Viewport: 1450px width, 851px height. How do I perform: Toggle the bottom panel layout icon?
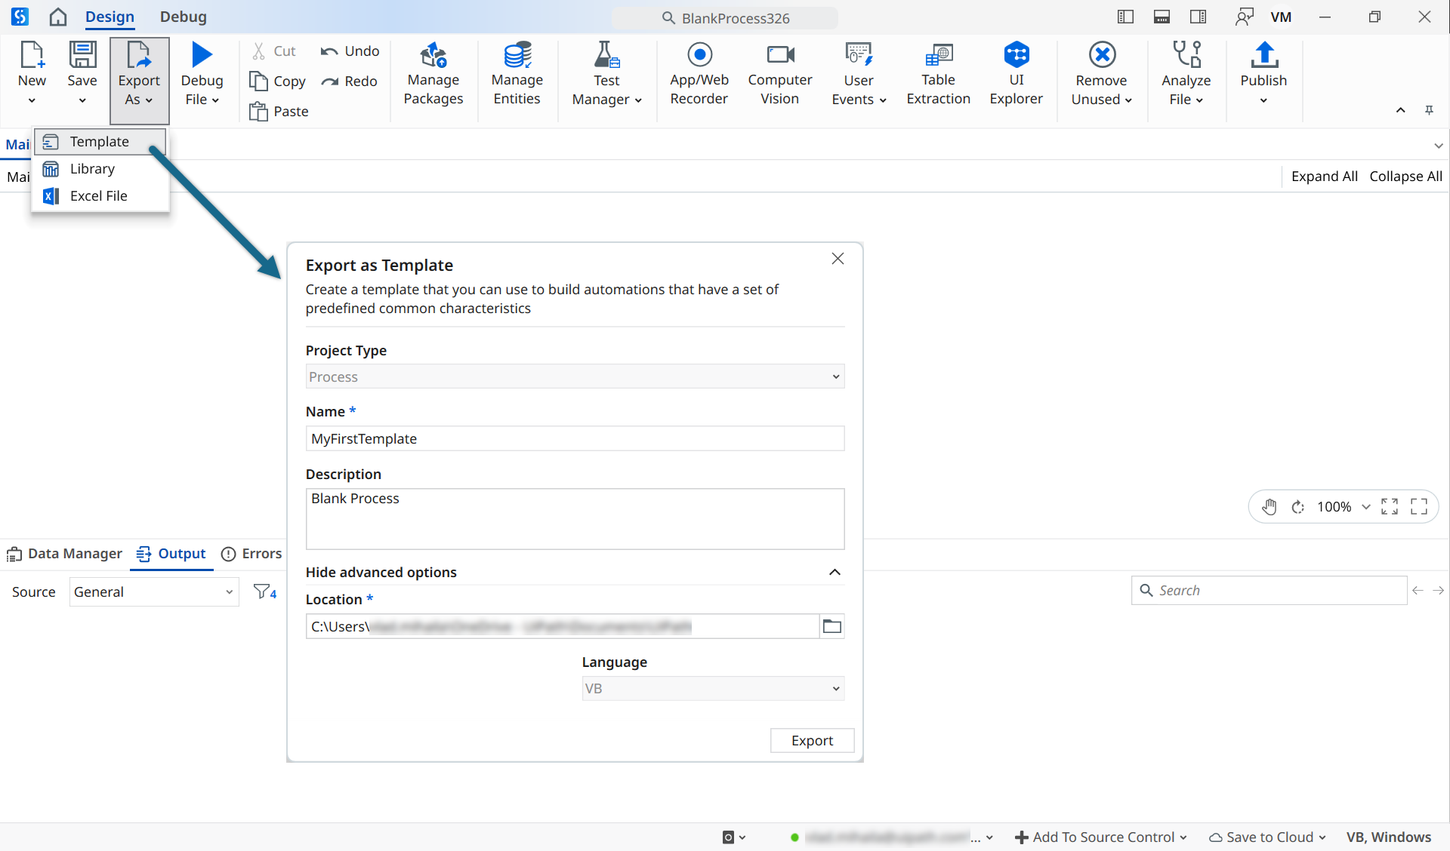click(1162, 17)
